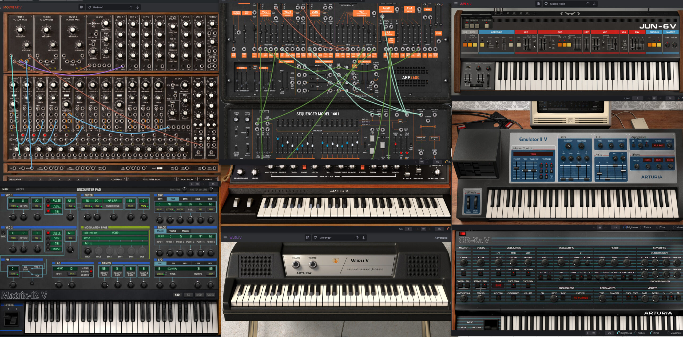683x337 pixels.
Task: Click Advanced in Wurli V toolbar
Action: point(441,238)
